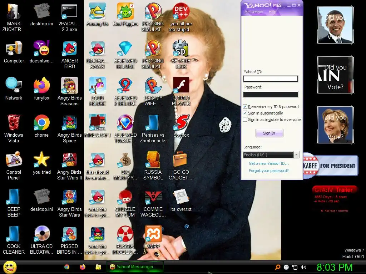Open Firefox from the taskbar
This screenshot has width=366, height=274.
[x=83, y=267]
